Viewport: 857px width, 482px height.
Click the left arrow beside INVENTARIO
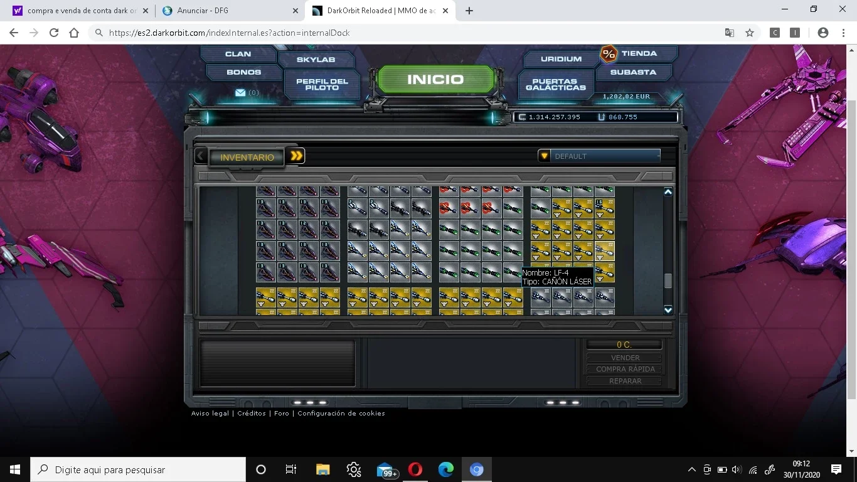[201, 156]
